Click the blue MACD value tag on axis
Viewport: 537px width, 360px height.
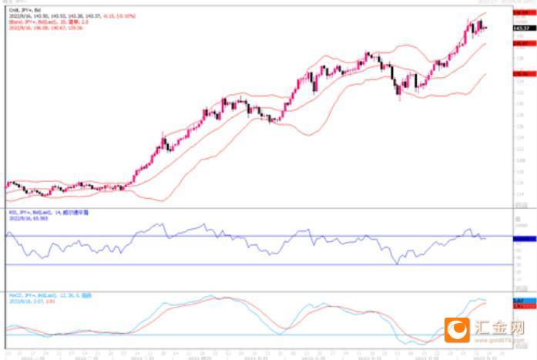coord(525,301)
